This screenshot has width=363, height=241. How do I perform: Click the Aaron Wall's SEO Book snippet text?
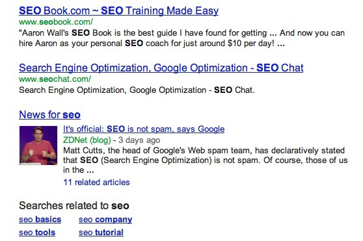(181, 38)
